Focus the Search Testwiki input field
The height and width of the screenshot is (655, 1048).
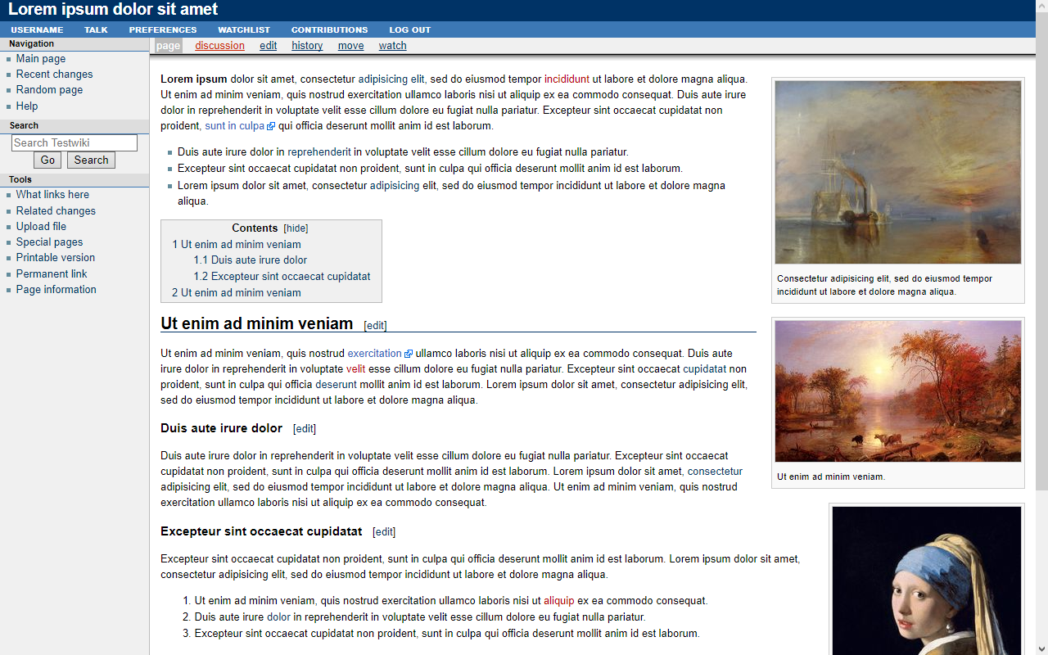(75, 142)
